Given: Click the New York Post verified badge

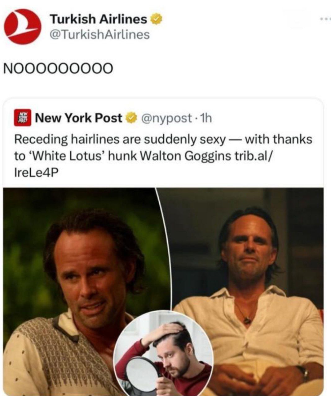Looking at the screenshot, I should point(131,118).
